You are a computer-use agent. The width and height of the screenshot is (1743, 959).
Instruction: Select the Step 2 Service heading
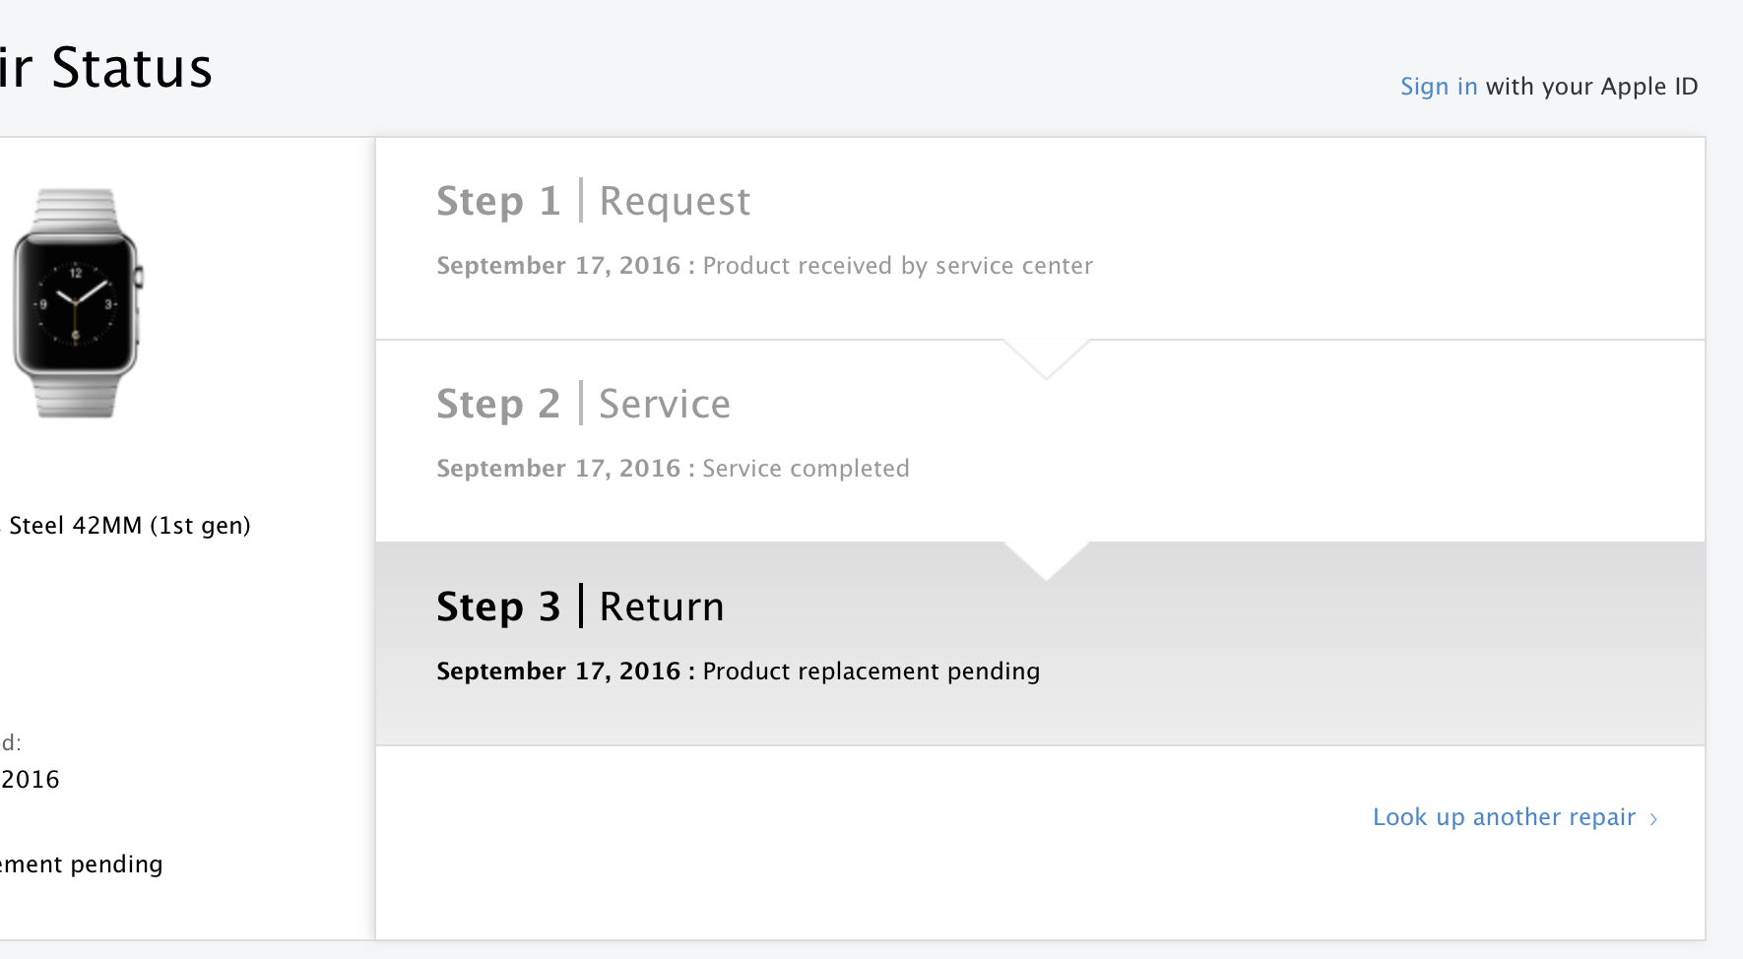(583, 404)
